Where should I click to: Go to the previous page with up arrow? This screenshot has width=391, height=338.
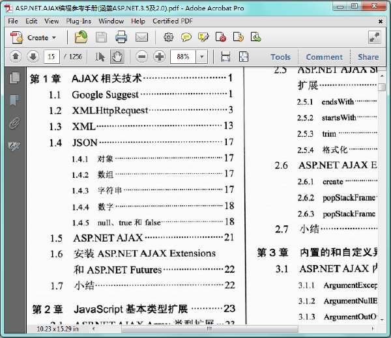coord(16,57)
